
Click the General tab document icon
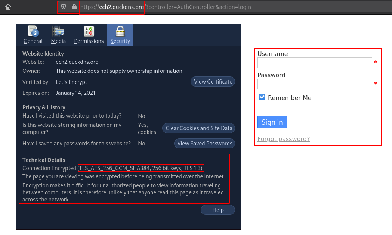tap(33, 31)
